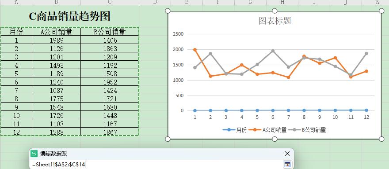Select cell with value 1201

pyautogui.click(x=57, y=57)
